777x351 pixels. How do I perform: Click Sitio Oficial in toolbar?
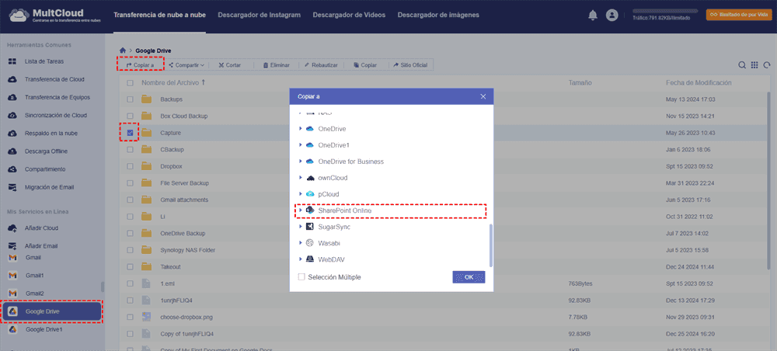[410, 65]
